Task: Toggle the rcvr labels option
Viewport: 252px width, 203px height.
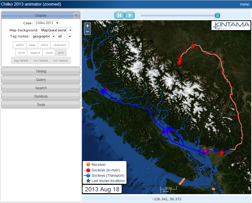Action: (x=41, y=60)
